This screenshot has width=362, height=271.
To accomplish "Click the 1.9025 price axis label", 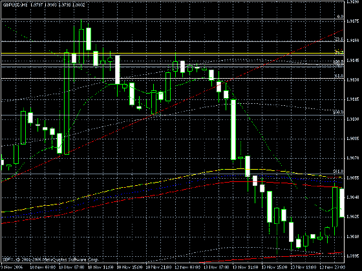I will 353,217.
